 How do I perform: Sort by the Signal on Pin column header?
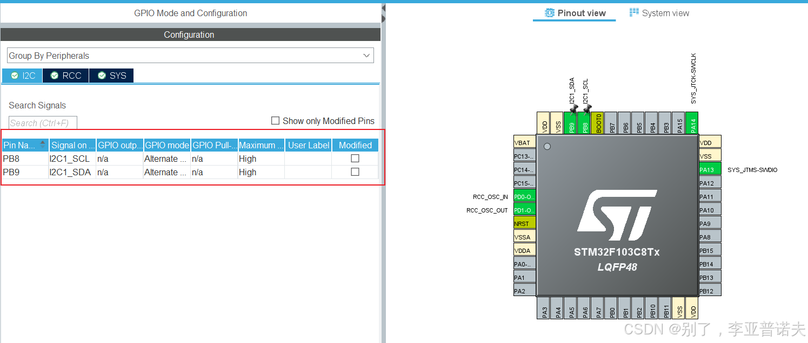click(x=72, y=145)
